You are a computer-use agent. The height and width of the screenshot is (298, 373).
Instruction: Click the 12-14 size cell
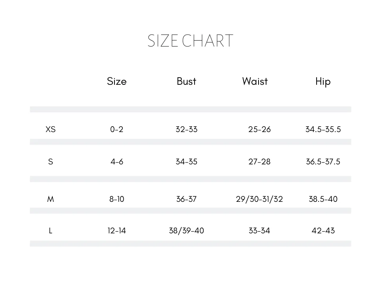click(x=116, y=231)
